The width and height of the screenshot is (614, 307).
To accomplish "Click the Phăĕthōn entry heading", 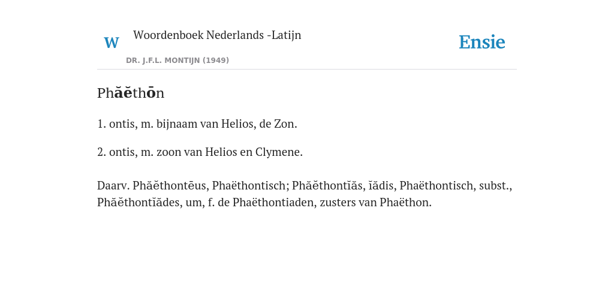I will click(x=131, y=93).
